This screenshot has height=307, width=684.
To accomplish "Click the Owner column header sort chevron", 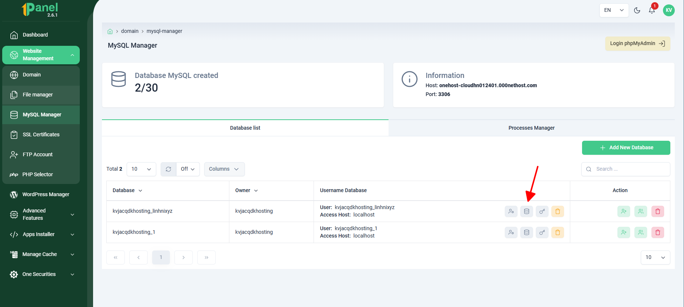I will [256, 191].
